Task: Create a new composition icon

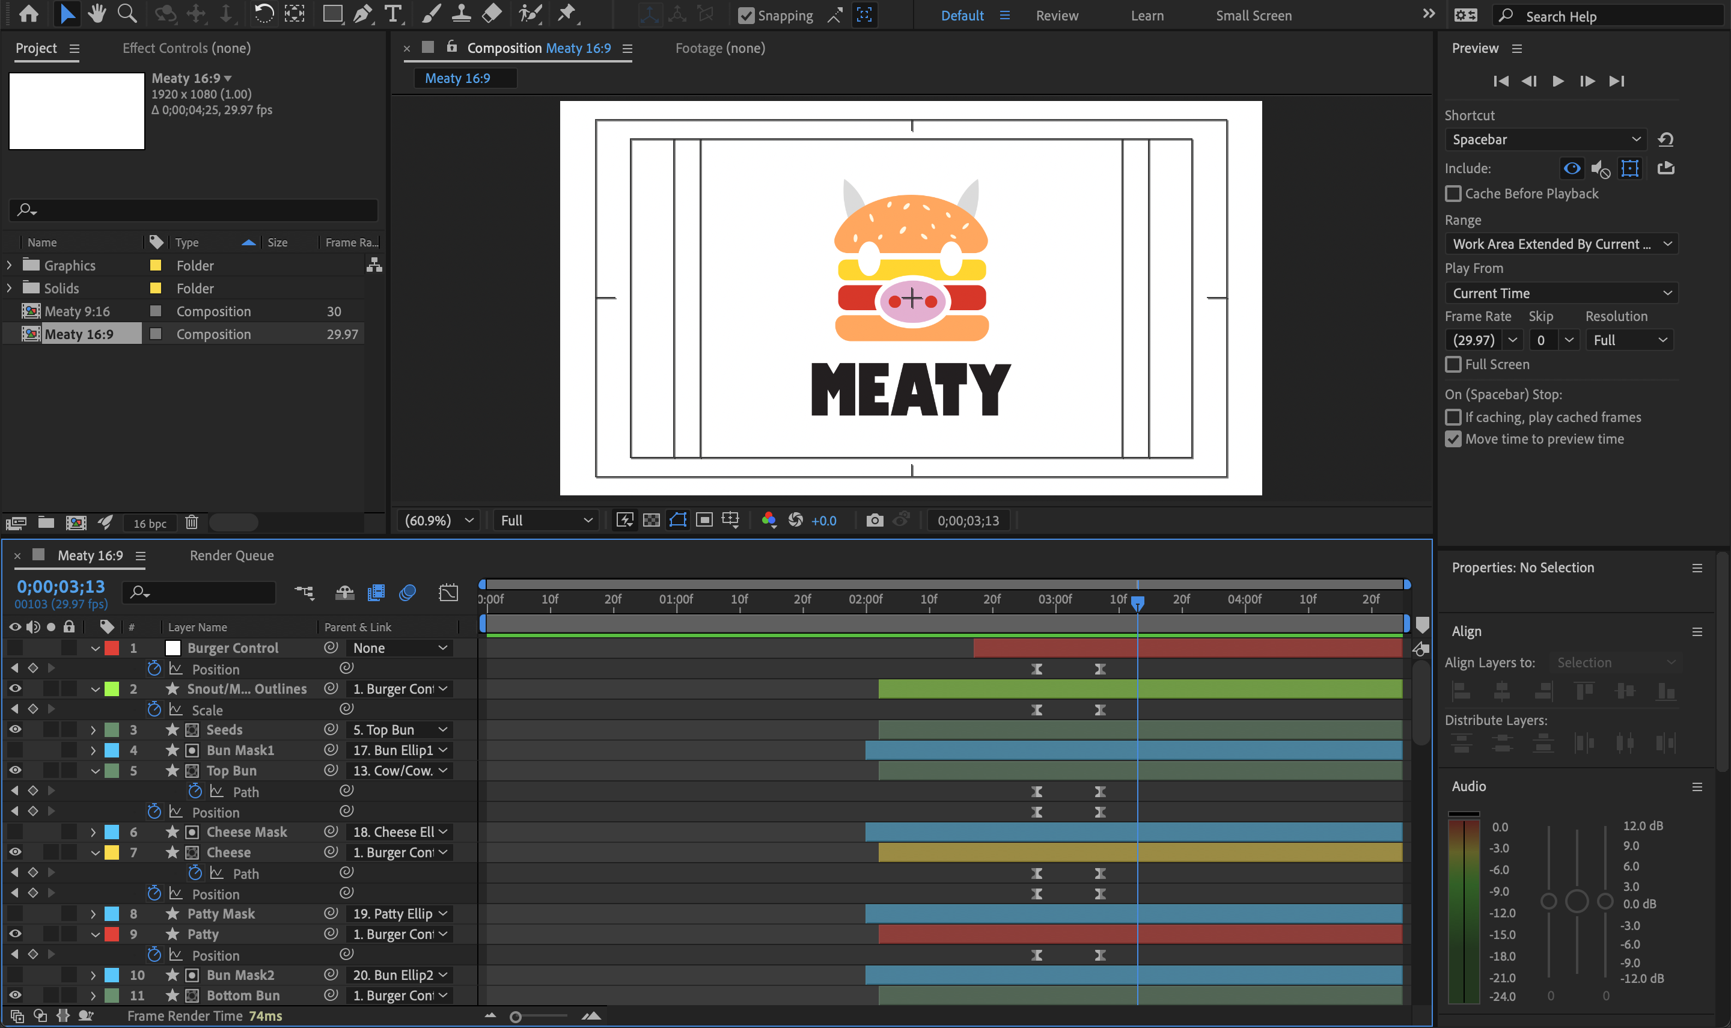Action: 76,522
